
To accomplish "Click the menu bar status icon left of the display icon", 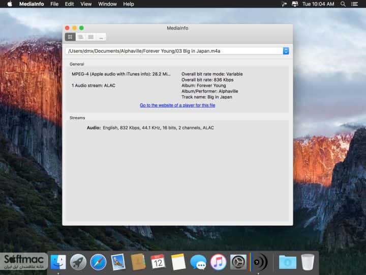I will (284, 4).
